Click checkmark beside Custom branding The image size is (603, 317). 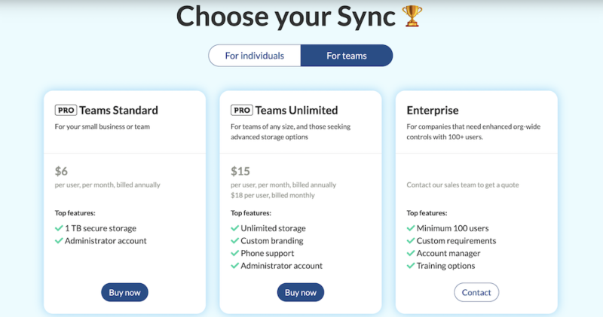coord(234,241)
